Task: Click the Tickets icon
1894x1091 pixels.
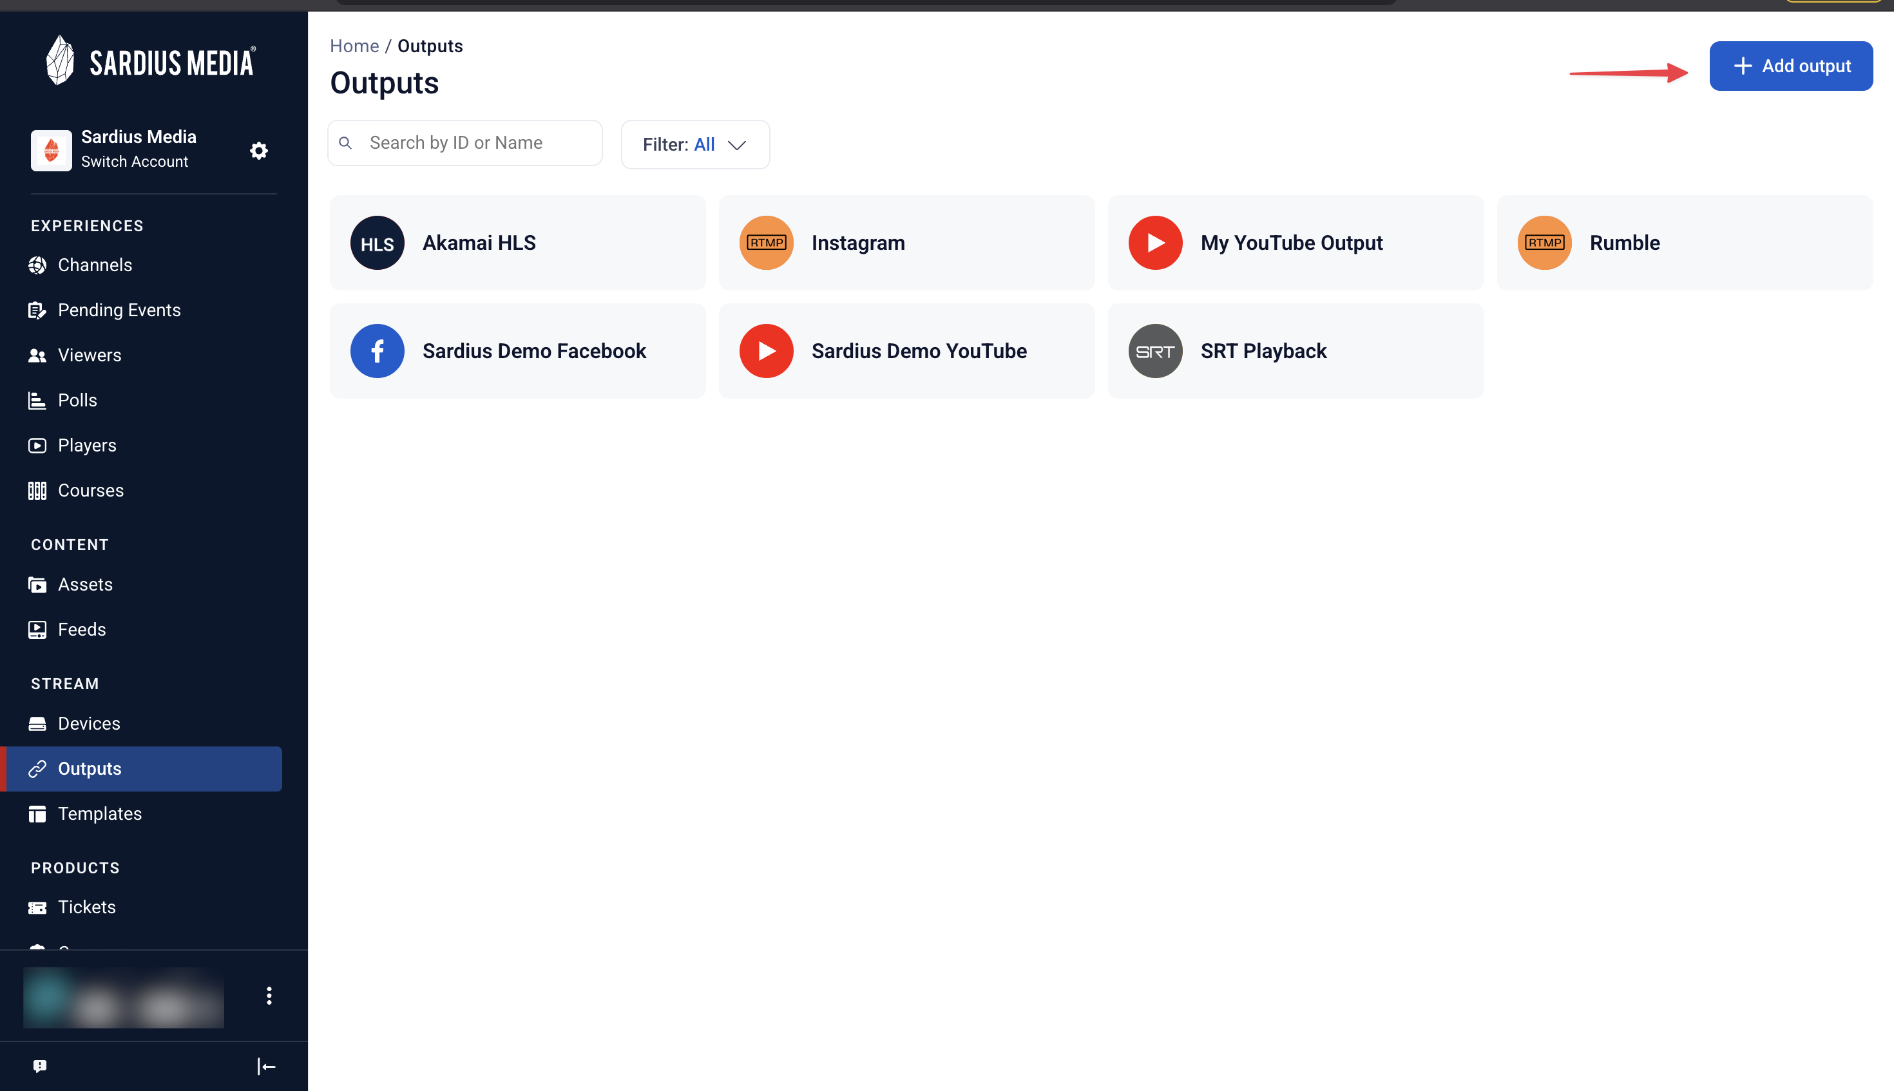Action: point(37,907)
